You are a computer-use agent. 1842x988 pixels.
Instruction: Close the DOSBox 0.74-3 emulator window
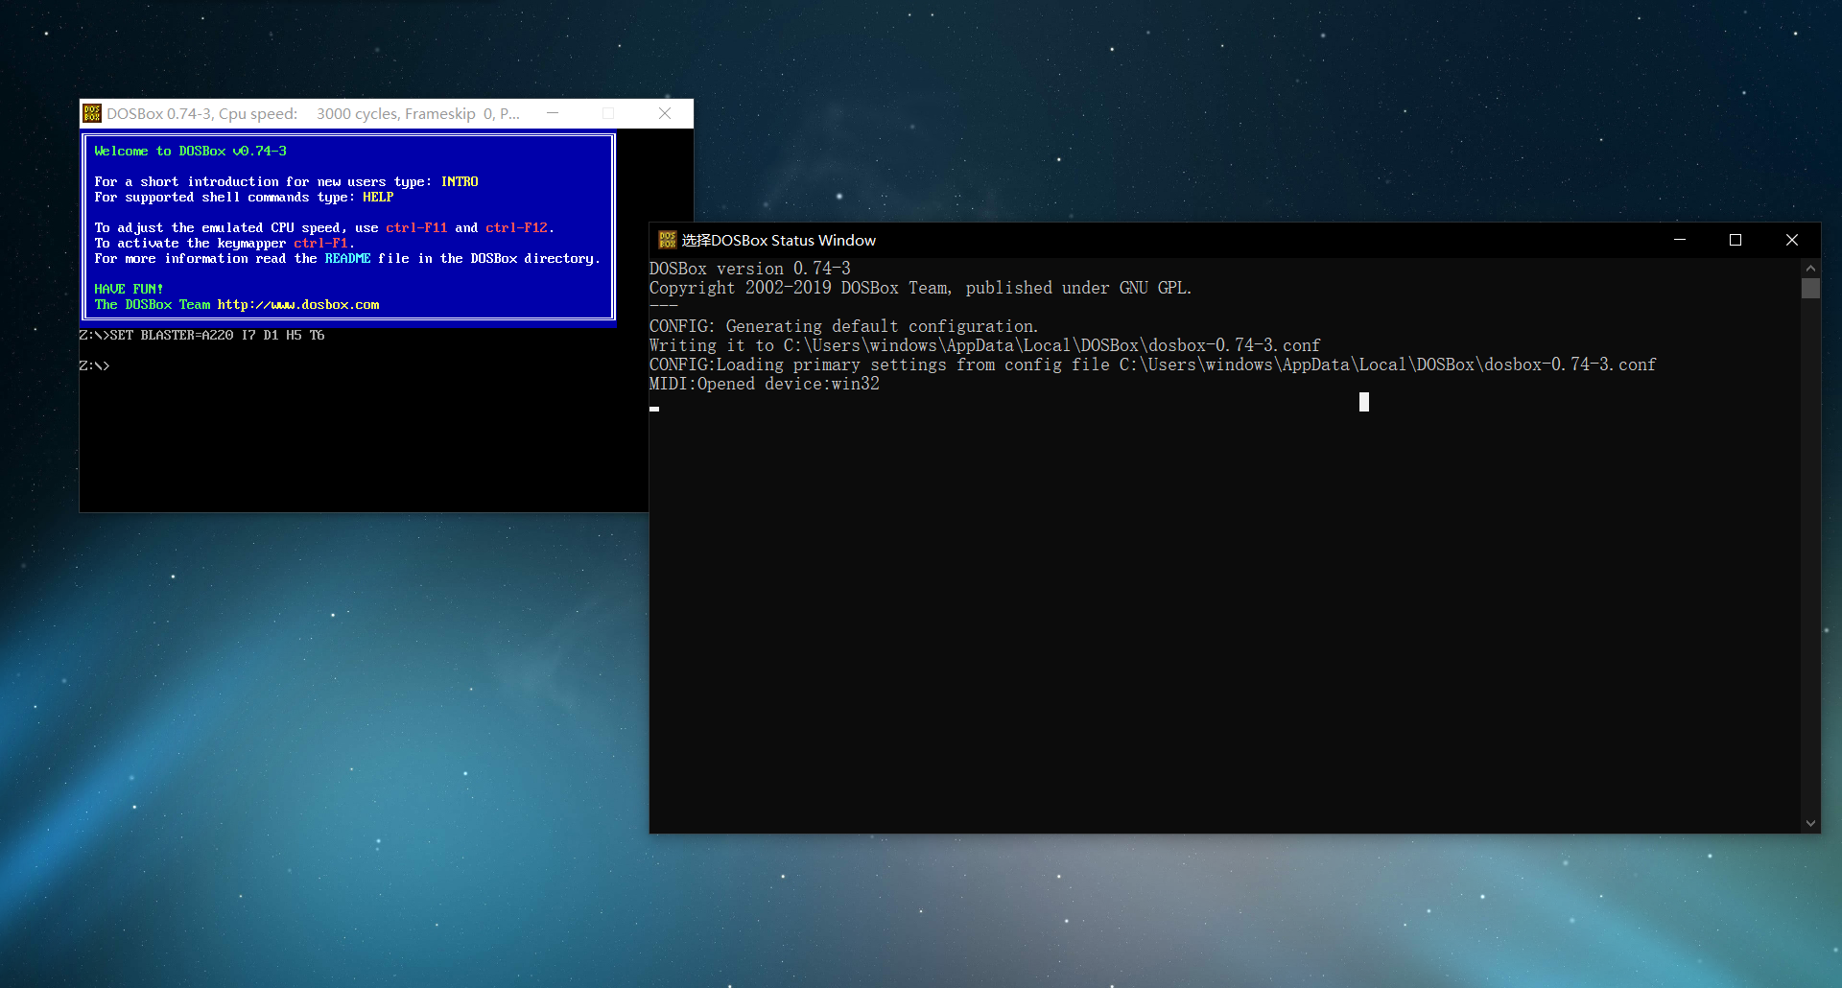coord(665,113)
